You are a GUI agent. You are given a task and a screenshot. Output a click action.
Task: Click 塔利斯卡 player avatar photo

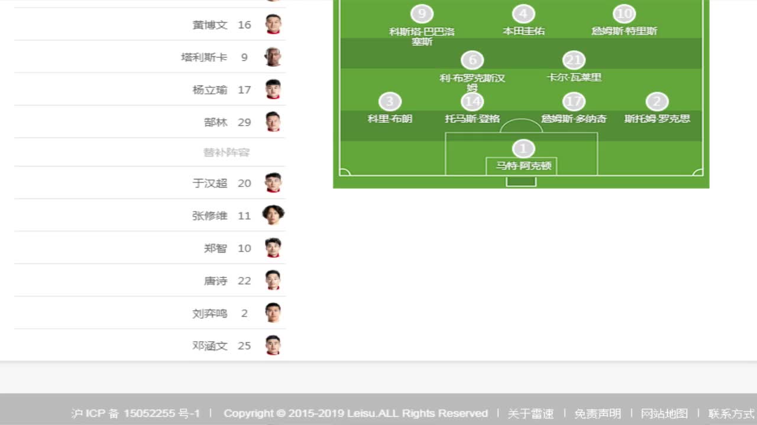273,57
